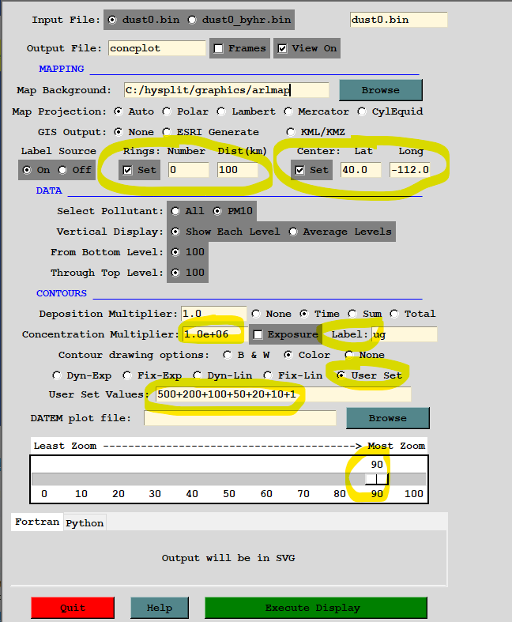The height and width of the screenshot is (622, 512).
Task: Choose Average Levels vertical display
Action: [294, 232]
